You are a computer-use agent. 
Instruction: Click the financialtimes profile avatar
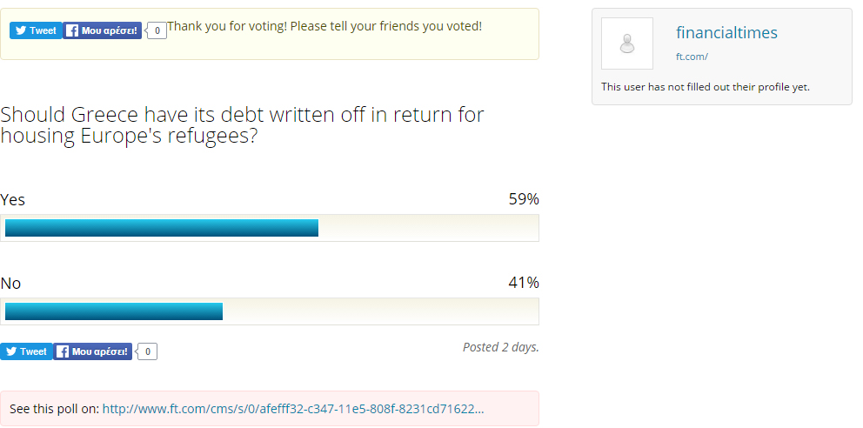(x=627, y=43)
